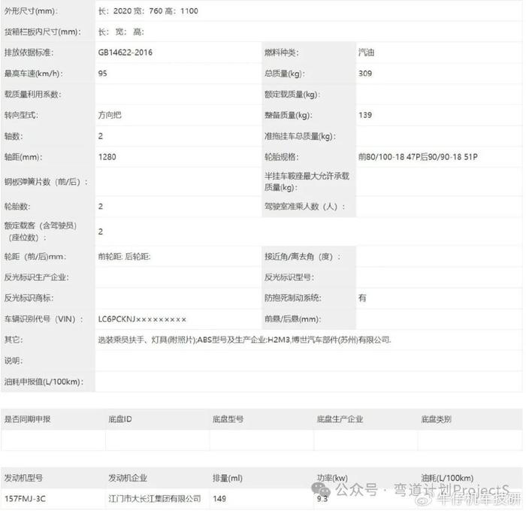The image size is (526, 511).
Task: Click the wheelbase value 1280
Action: coord(107,157)
